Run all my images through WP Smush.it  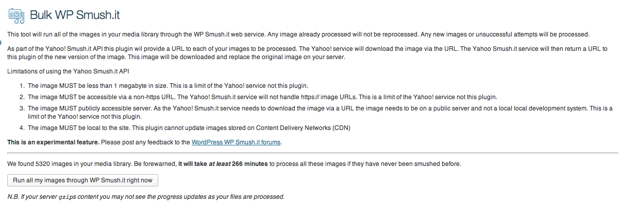tap(82, 180)
